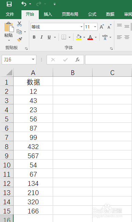132x222 pixels.
Task: Decrease font size with small A
Action: click(110, 27)
